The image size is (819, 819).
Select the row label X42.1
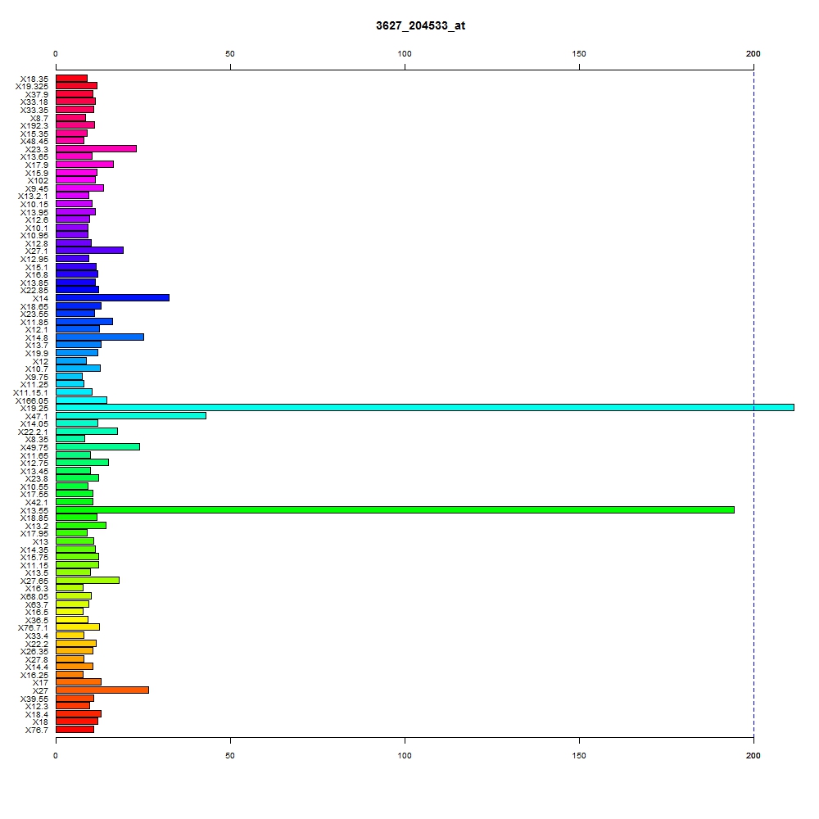click(37, 503)
